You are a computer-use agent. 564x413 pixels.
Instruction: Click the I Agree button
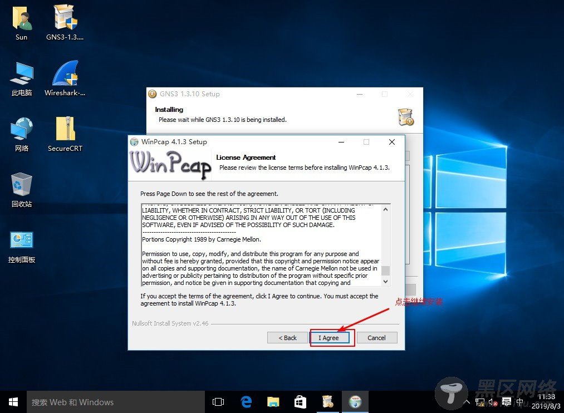coord(329,338)
